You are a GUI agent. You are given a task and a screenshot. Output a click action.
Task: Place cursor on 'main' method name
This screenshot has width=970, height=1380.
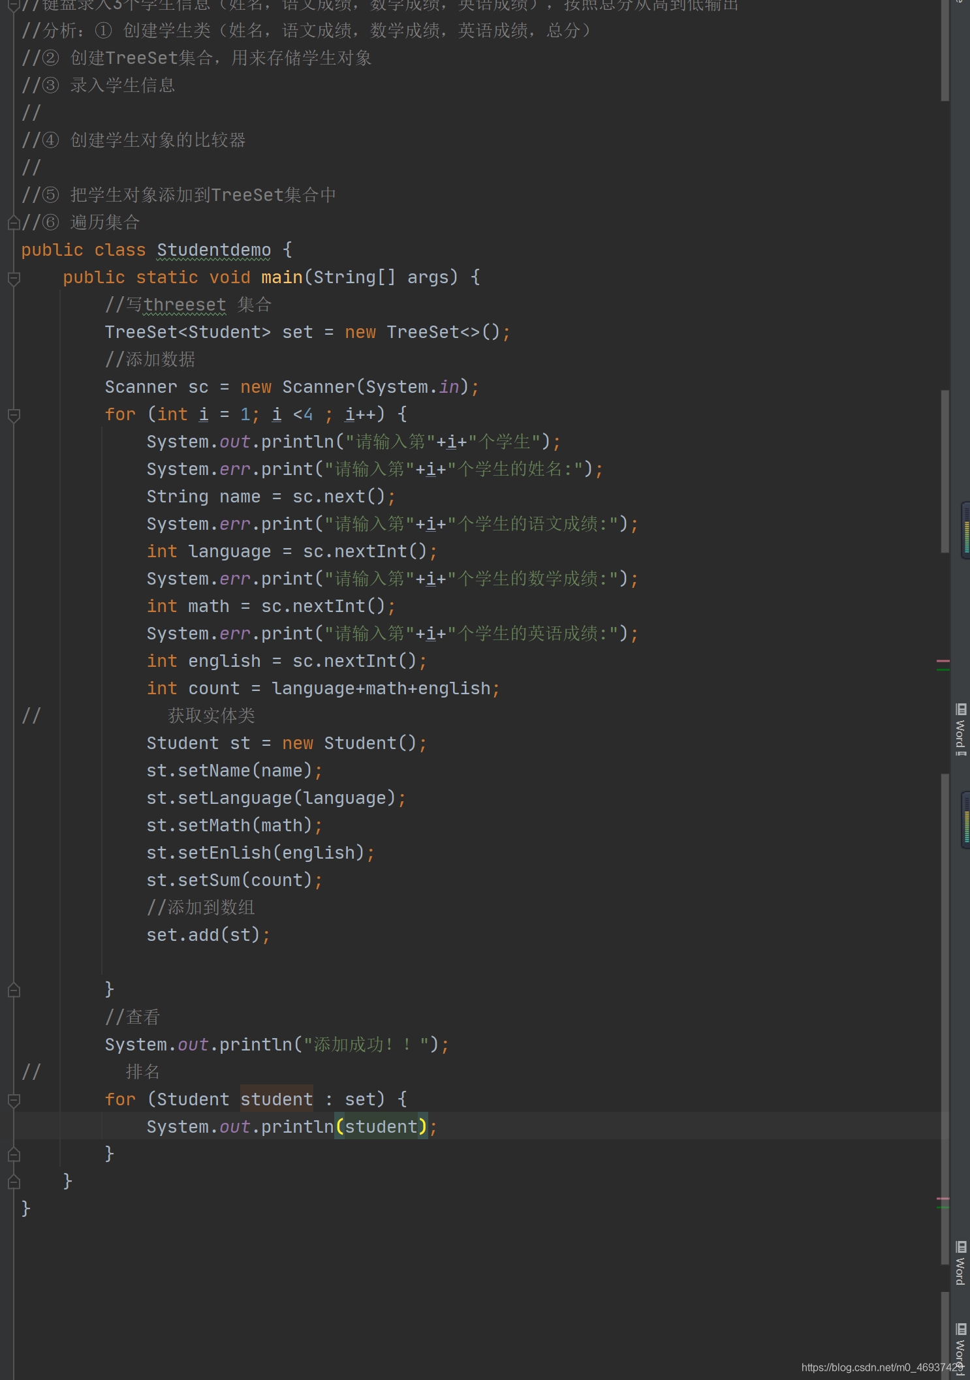click(282, 278)
